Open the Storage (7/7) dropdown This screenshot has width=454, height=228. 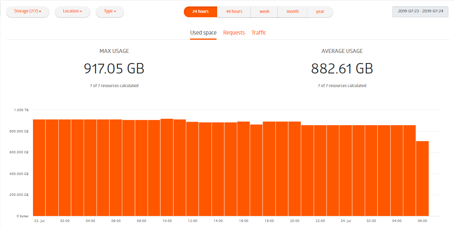pyautogui.click(x=28, y=11)
